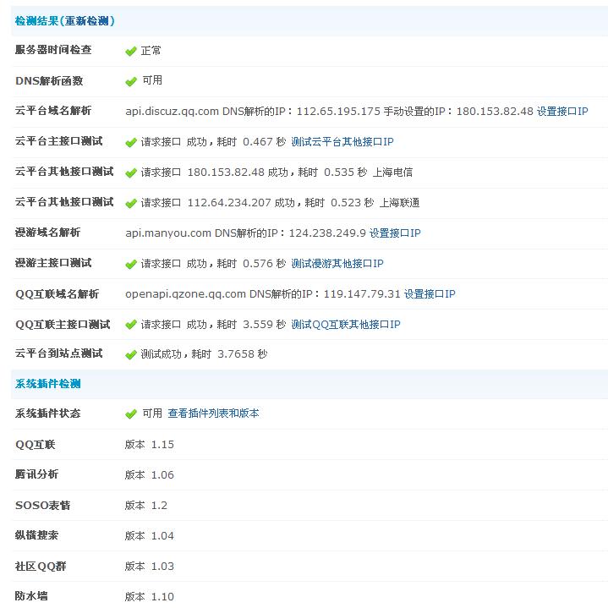Click green check for 漫游主接口测试
This screenshot has width=608, height=608.
click(131, 265)
